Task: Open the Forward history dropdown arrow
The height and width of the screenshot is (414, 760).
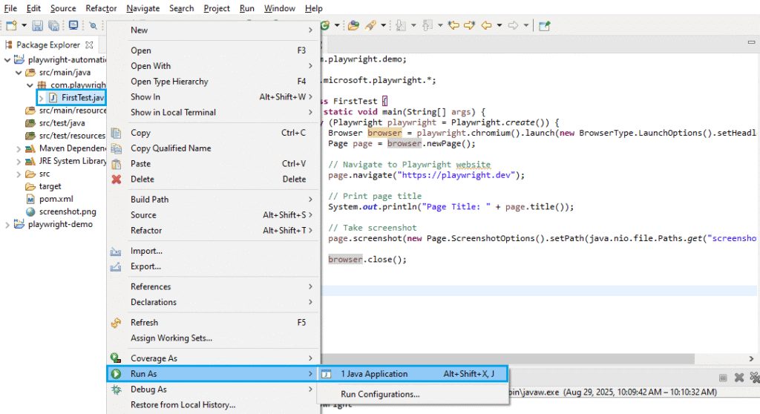Action: coord(526,25)
